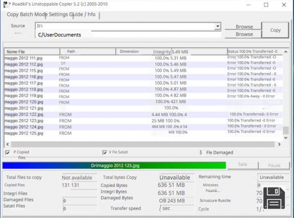The image size is (294, 218).
Task: Select the file maggio 2012 116.jpg
Action: pyautogui.click(x=23, y=77)
